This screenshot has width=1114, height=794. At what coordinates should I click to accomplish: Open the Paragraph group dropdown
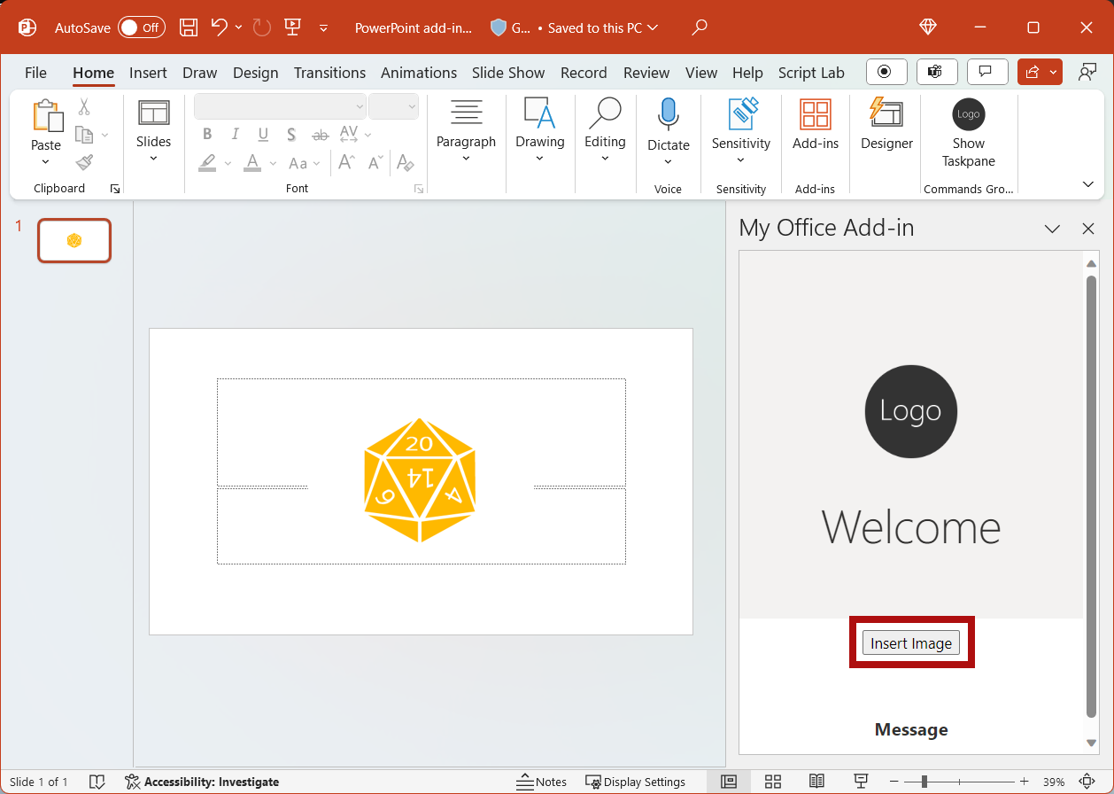tap(466, 132)
